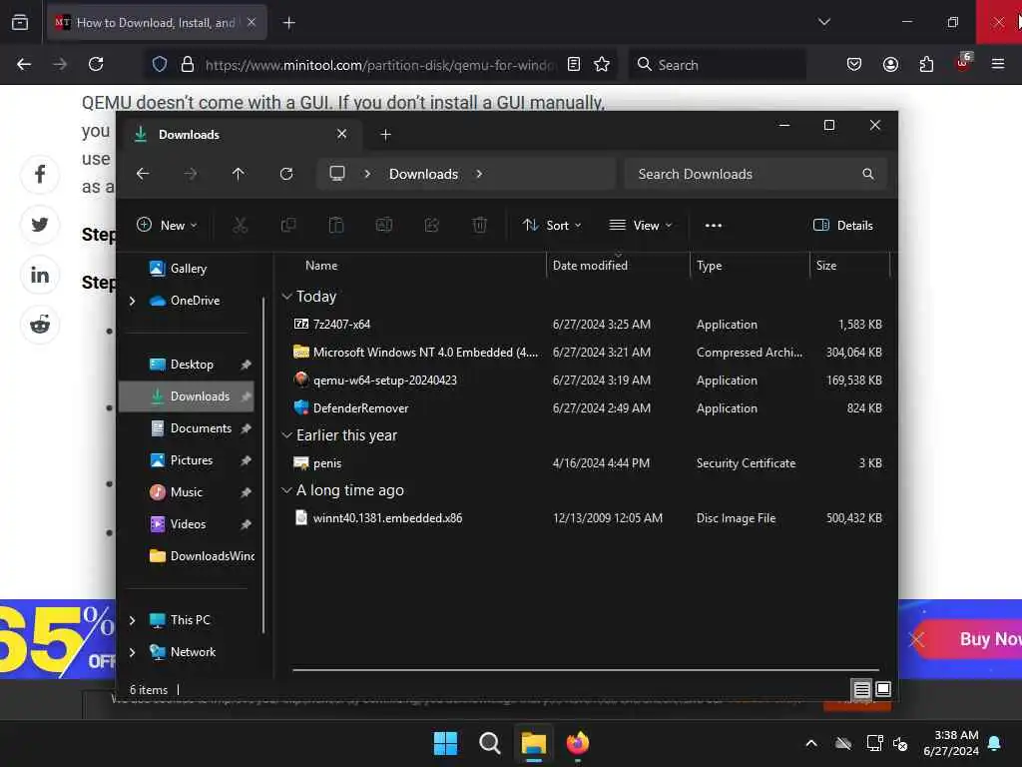Image resolution: width=1022 pixels, height=767 pixels.
Task: Toggle Firefox reader view icon
Action: 574,64
